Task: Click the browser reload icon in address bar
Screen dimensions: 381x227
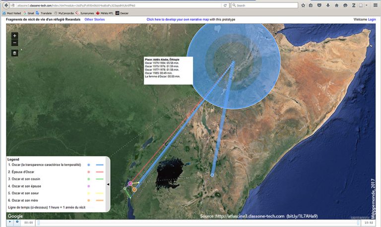Action: coord(225,5)
